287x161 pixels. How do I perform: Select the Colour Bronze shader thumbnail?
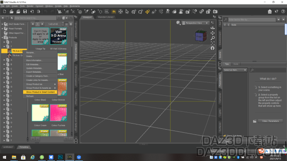[x=62, y=87]
